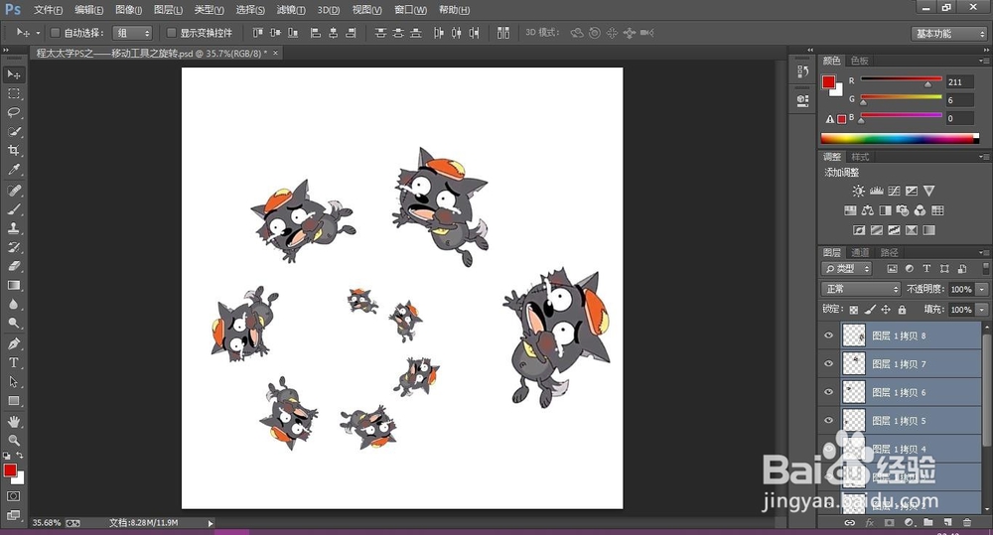
Task: Toggle lock transparent pixels icon
Action: 854,310
